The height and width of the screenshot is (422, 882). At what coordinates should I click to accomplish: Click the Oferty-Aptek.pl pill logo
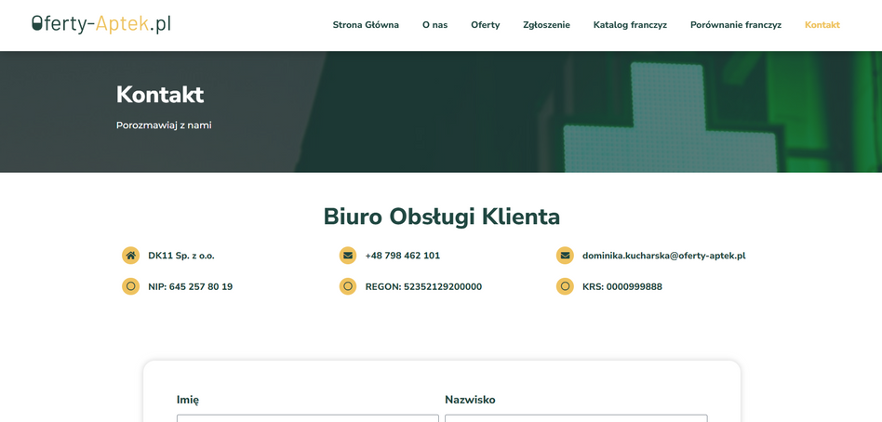pyautogui.click(x=100, y=24)
